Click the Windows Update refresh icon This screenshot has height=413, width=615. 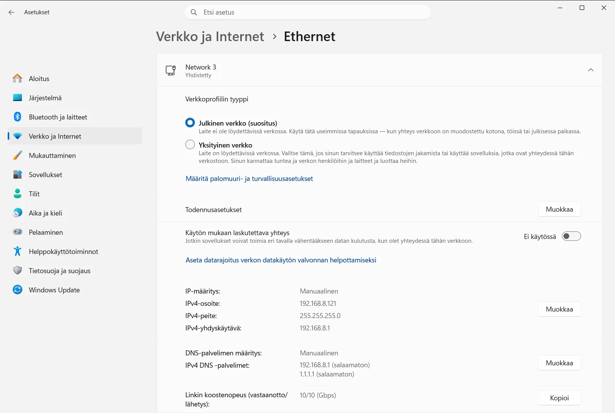[17, 290]
